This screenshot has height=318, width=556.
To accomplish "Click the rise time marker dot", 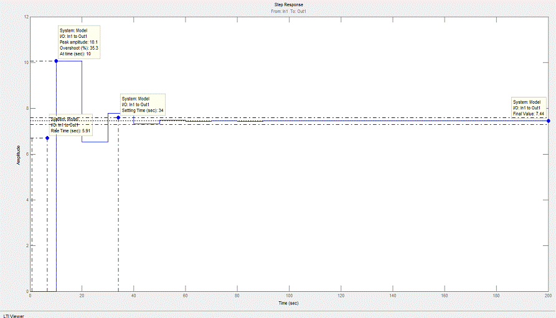I will pos(47,138).
